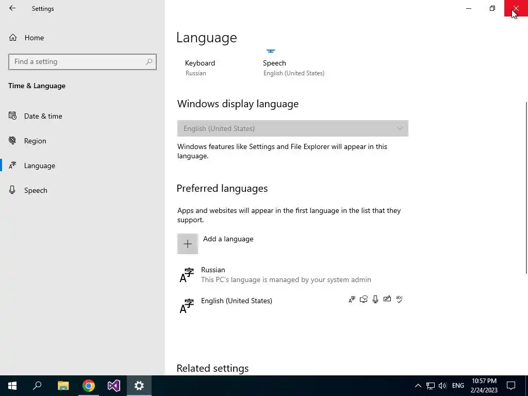The height and width of the screenshot is (396, 528).
Task: Open Date & time settings
Action: pyautogui.click(x=82, y=116)
